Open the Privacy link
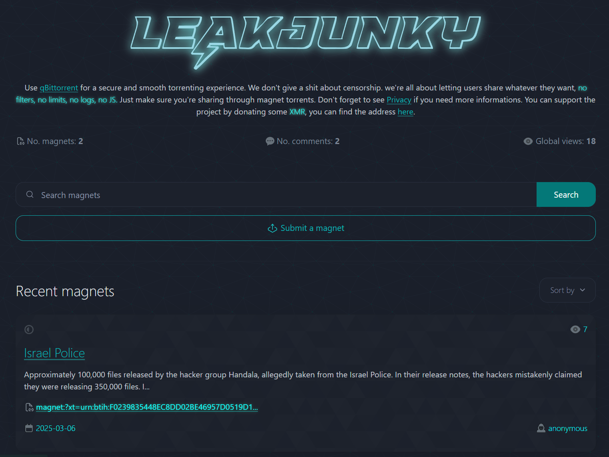Screen dimensions: 609x457 tap(399, 100)
